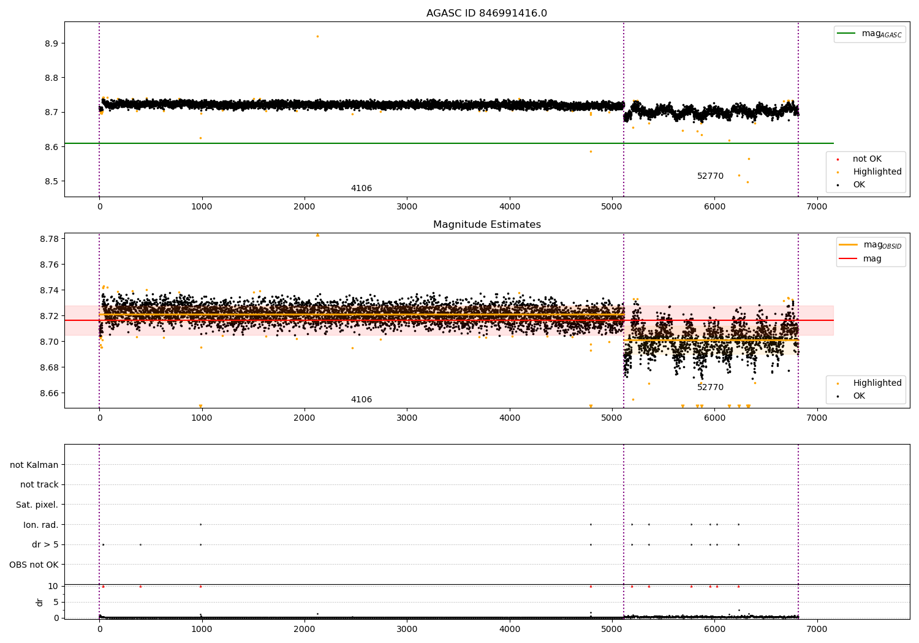The width and height of the screenshot is (919, 643).
Task: Click the 'not track' row label
Action: pos(39,485)
